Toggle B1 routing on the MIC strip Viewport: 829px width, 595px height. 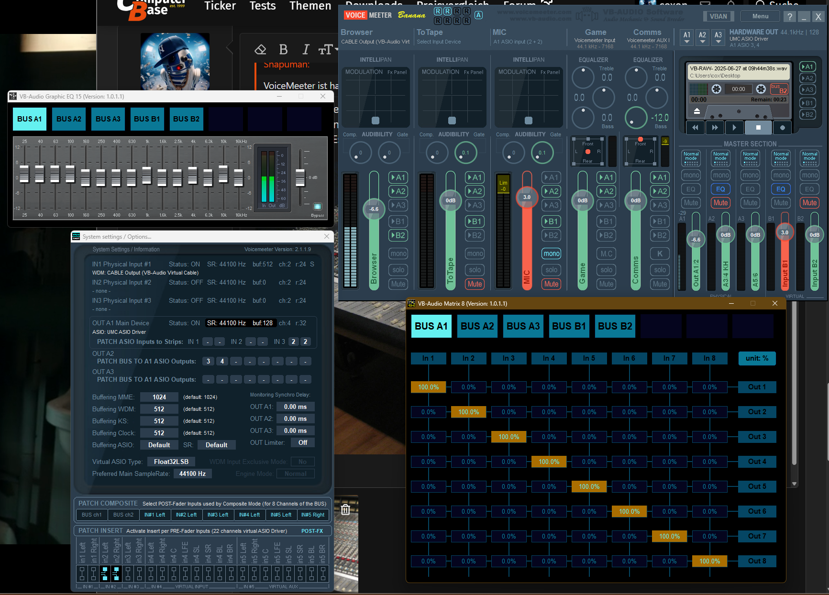tap(551, 221)
